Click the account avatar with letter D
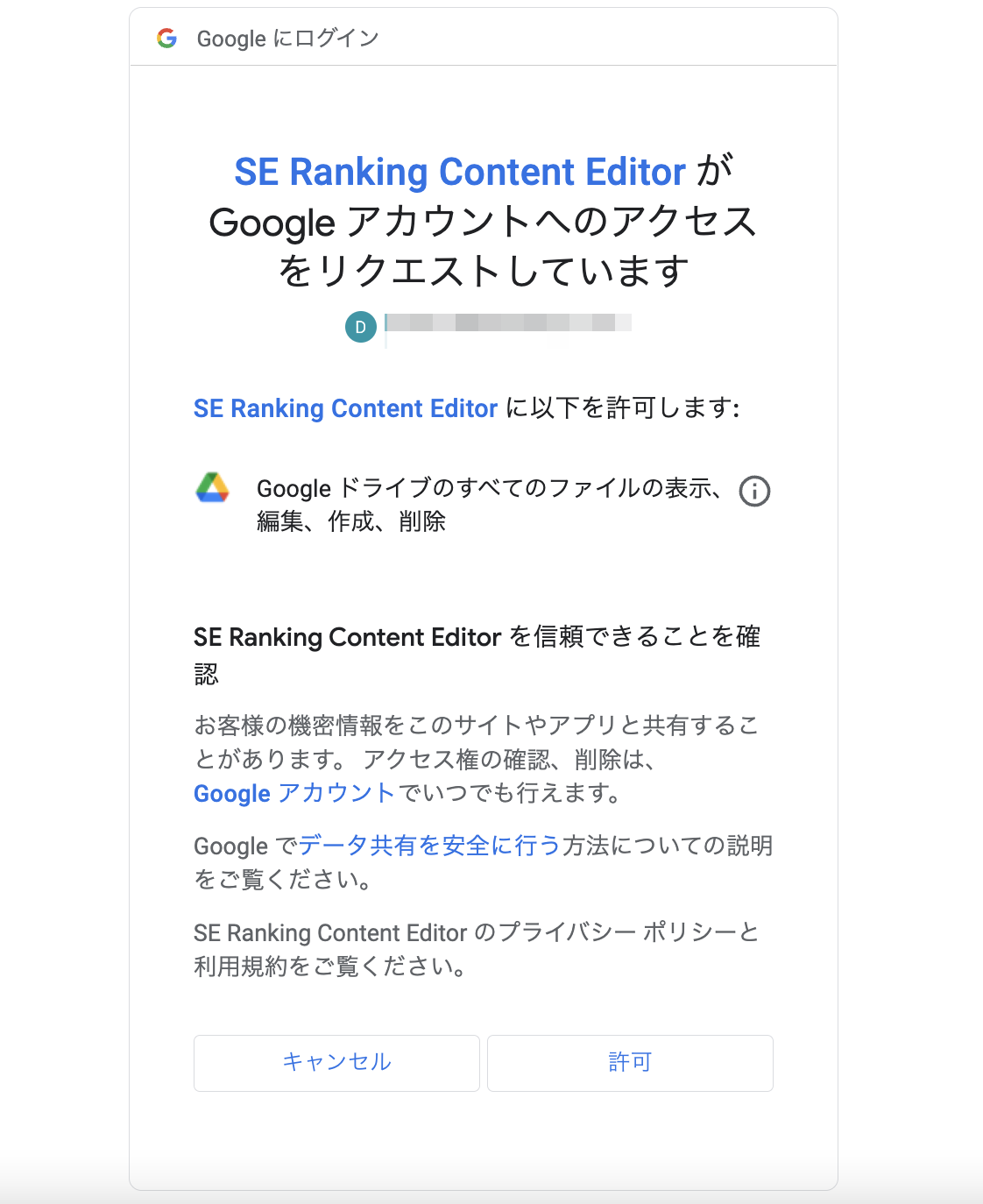The image size is (983, 1204). point(360,327)
